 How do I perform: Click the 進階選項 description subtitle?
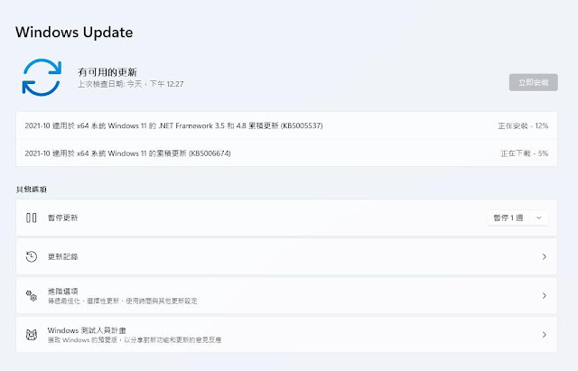point(123,301)
